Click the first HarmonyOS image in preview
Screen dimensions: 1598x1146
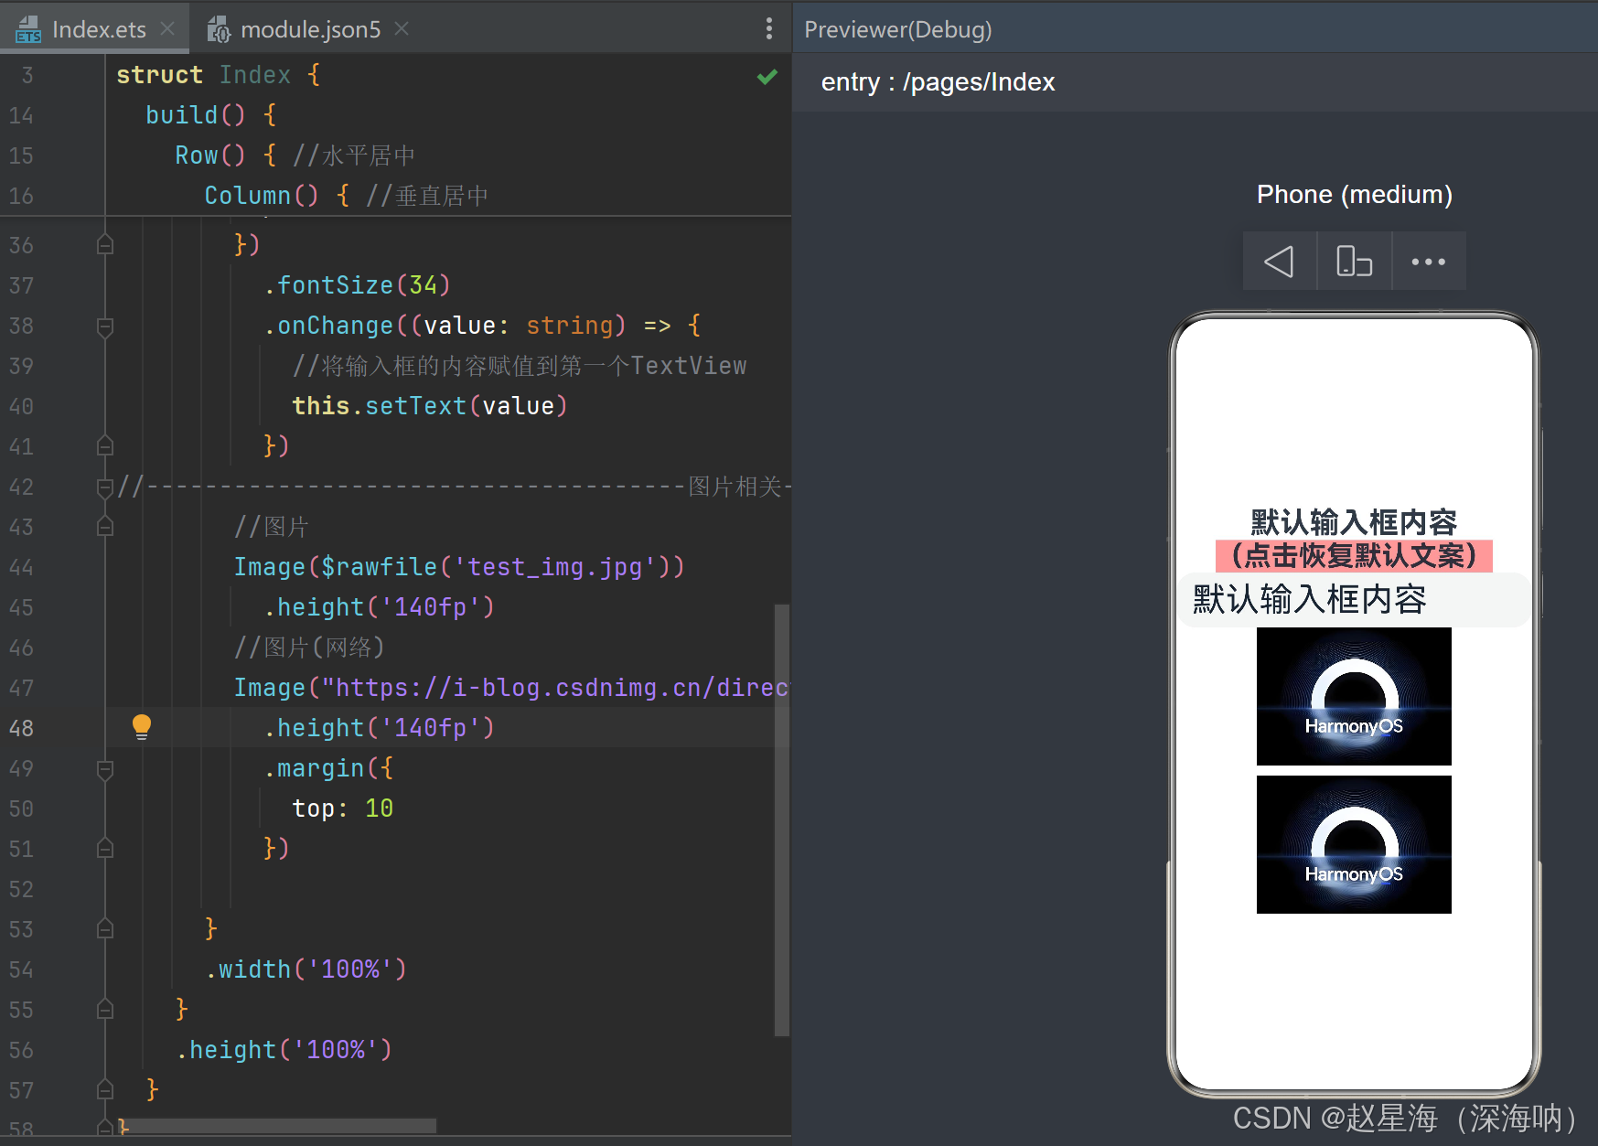click(x=1354, y=696)
